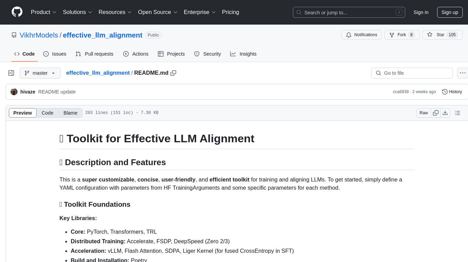Open the Security tab
Screen dimensions: 468x262
pyautogui.click(x=208, y=54)
